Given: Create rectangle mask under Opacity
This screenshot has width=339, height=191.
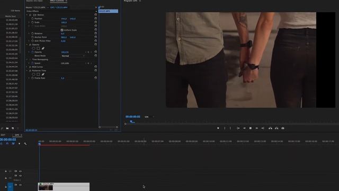Looking at the screenshot, I should [x=38, y=48].
